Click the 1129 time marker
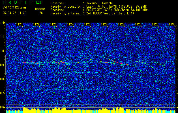Viewport: 178px width, 113px height. click(155, 24)
